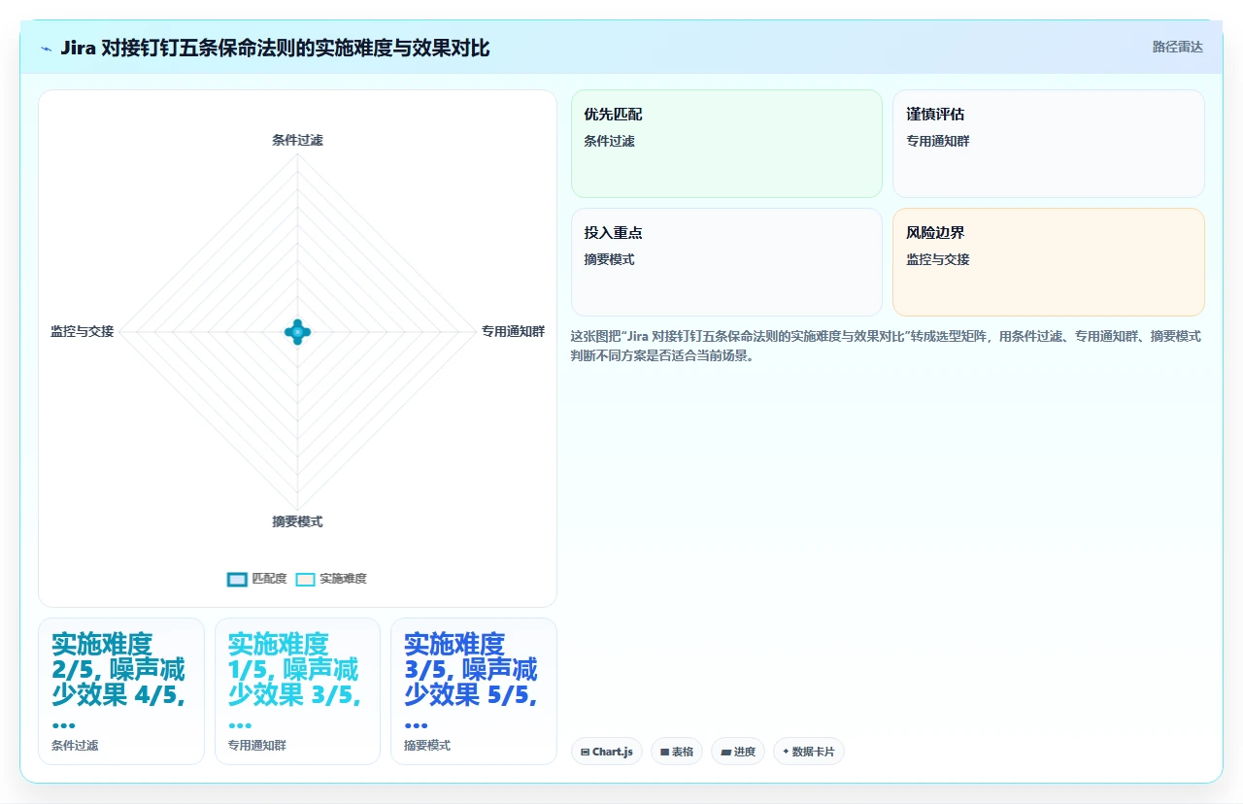This screenshot has width=1243, height=804.
Task: Click 摘要模式 text in 投入重点 card
Action: 609,259
